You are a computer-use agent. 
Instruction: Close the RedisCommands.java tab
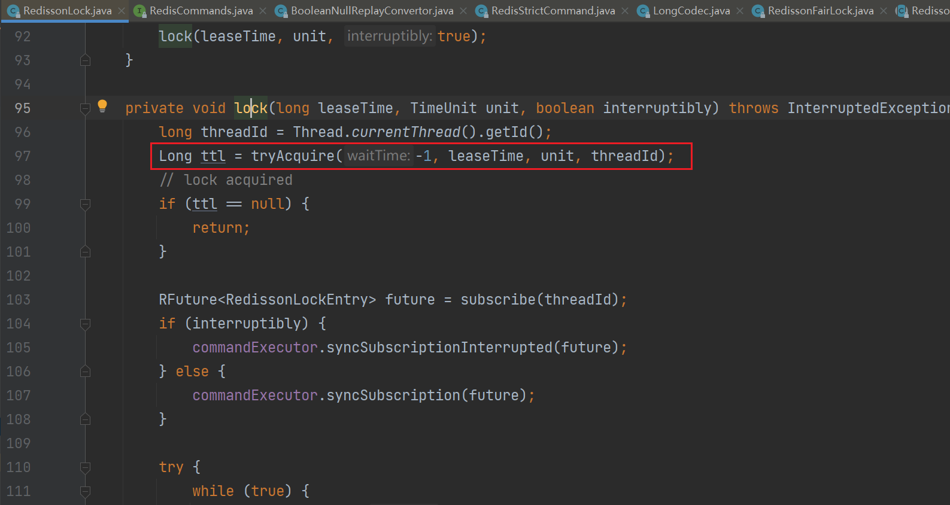click(263, 11)
